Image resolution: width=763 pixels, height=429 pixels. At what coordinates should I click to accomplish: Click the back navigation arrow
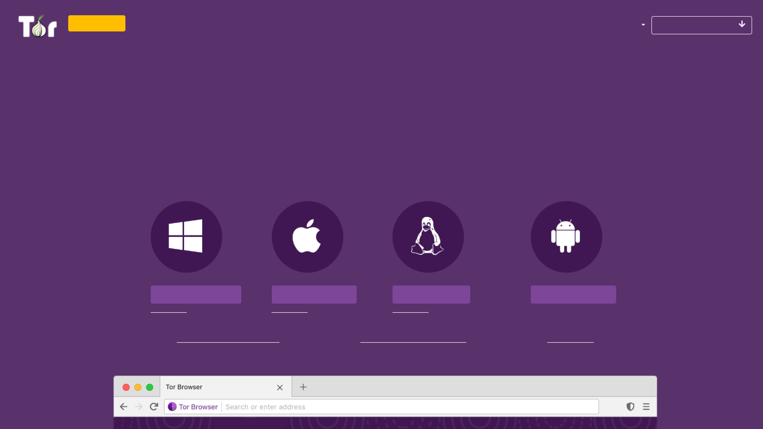click(x=124, y=406)
